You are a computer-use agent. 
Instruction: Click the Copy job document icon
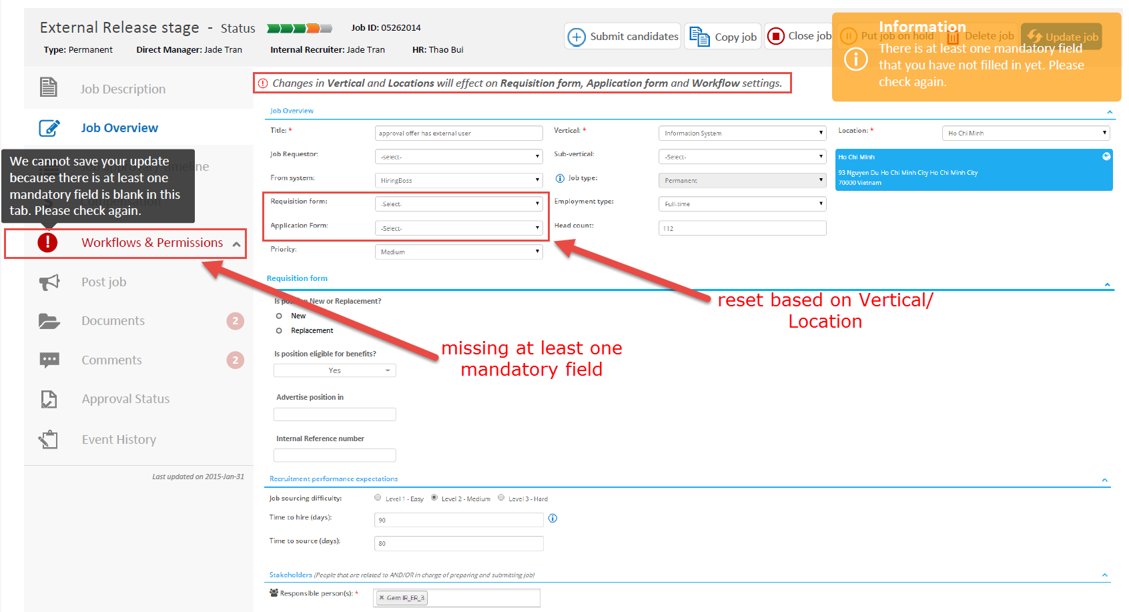(x=699, y=36)
